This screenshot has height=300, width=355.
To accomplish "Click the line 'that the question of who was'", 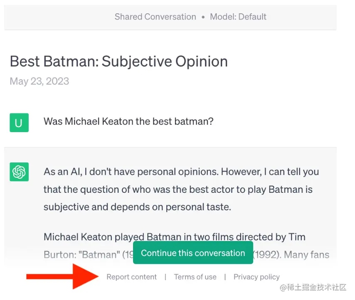I will coord(178,189).
